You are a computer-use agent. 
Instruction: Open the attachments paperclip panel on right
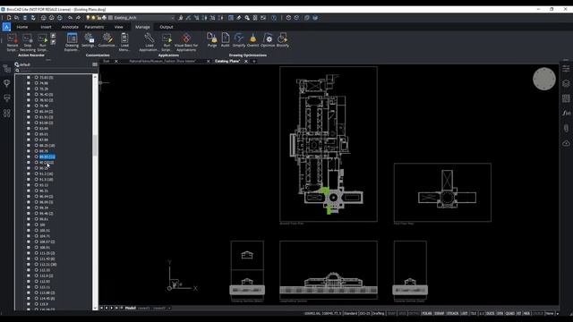pyautogui.click(x=566, y=128)
